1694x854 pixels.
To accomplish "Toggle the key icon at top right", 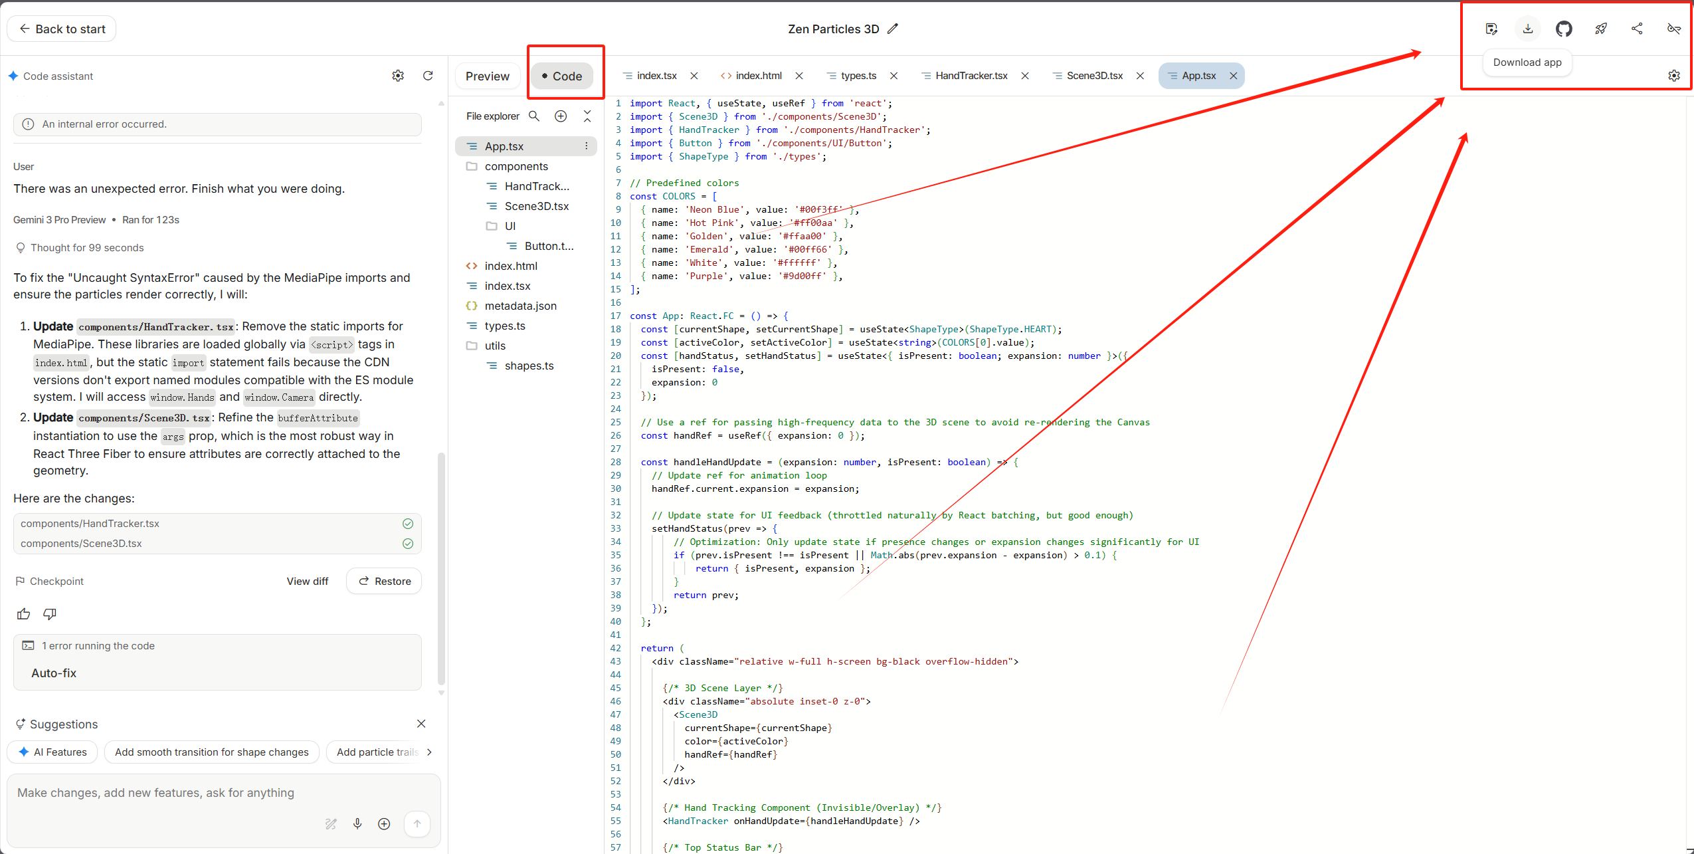I will [1673, 29].
